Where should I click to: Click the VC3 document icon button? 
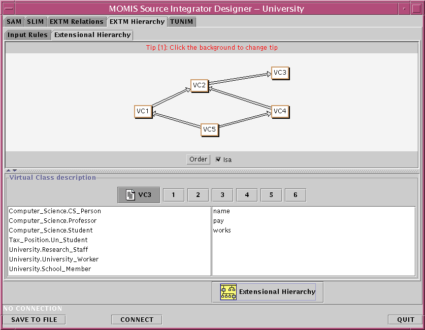(x=139, y=195)
